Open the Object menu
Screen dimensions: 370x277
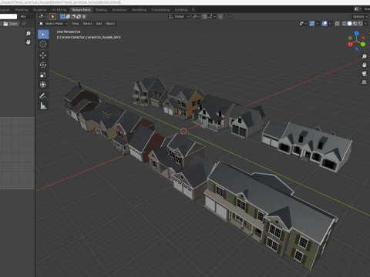tap(110, 24)
